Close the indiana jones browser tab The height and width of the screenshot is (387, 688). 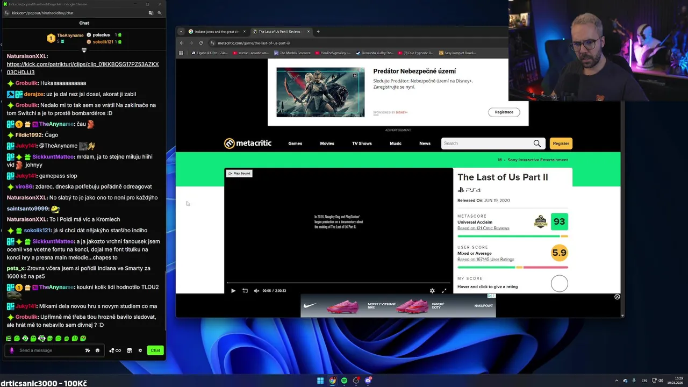pos(245,32)
